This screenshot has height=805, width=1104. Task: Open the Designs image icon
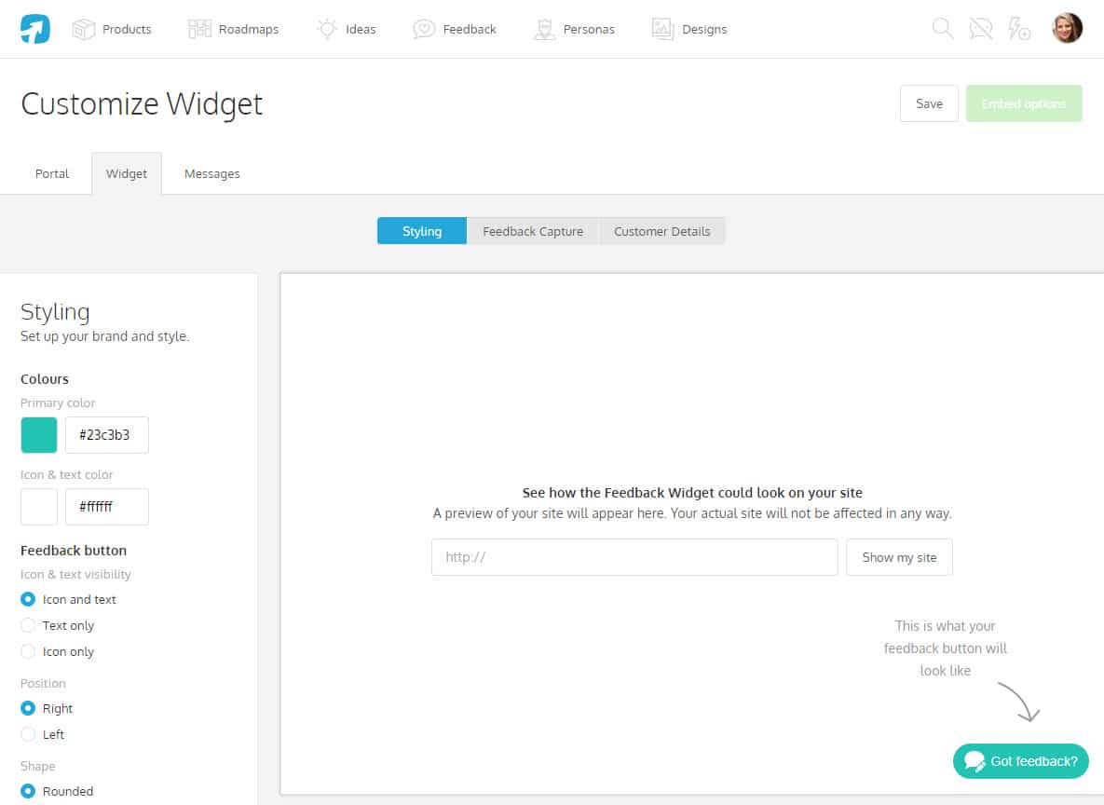coord(662,29)
